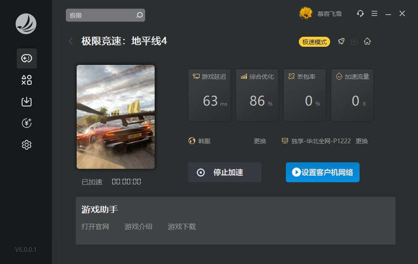Viewport: 418px width, 264px height.
Task: Open the hamburger menu
Action: point(375,13)
